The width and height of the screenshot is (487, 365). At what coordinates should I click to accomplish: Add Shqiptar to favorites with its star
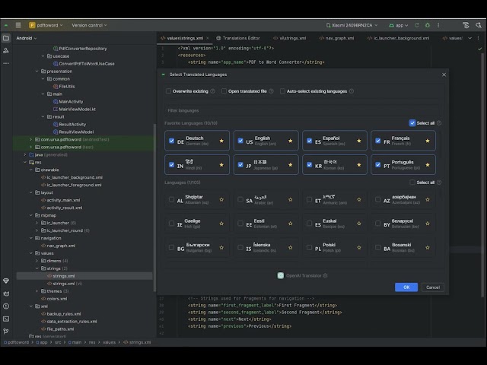click(x=221, y=199)
